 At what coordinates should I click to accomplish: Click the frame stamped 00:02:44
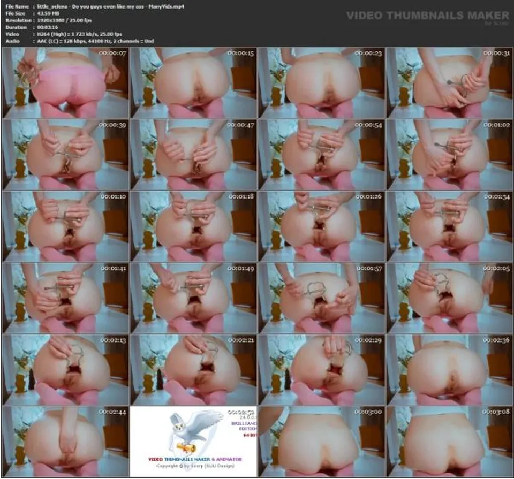pyautogui.click(x=65, y=442)
